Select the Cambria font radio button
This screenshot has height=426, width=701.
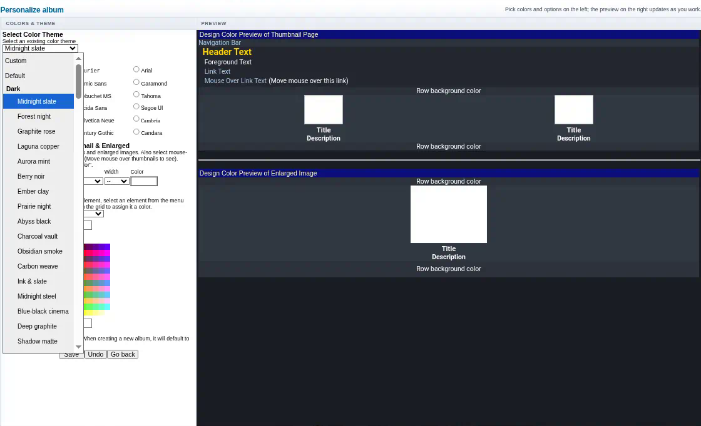136,119
